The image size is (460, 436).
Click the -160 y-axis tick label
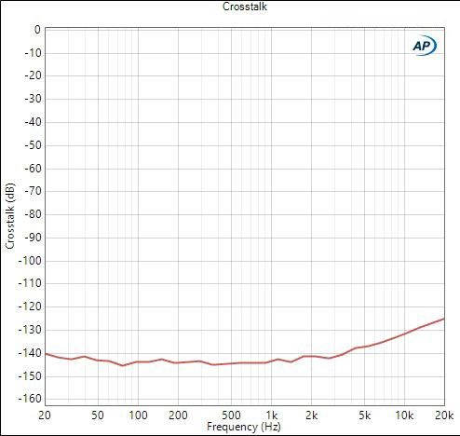[30, 399]
